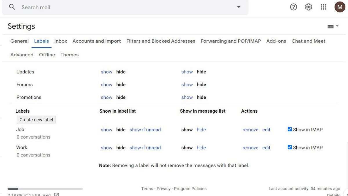Open the Forwarding and POP/IMAP tab
The height and width of the screenshot is (196, 348).
(x=231, y=41)
